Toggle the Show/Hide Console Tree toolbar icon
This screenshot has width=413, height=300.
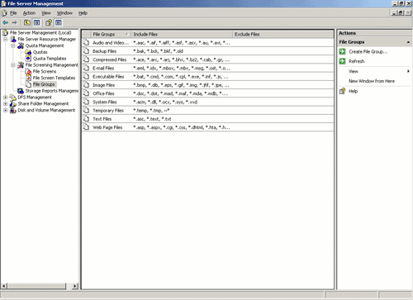[36, 22]
